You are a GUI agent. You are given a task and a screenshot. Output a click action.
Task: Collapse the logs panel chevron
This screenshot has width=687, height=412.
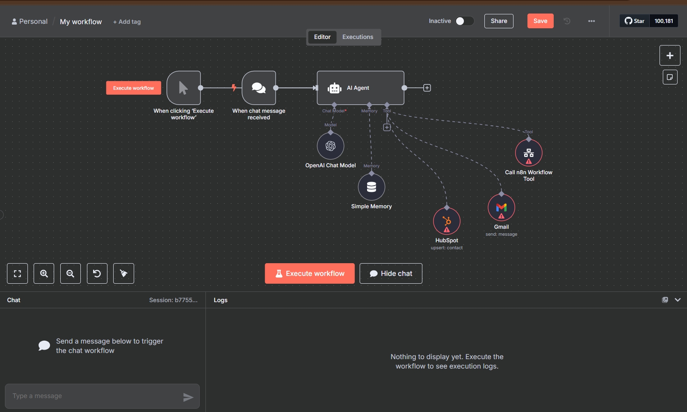[678, 300]
